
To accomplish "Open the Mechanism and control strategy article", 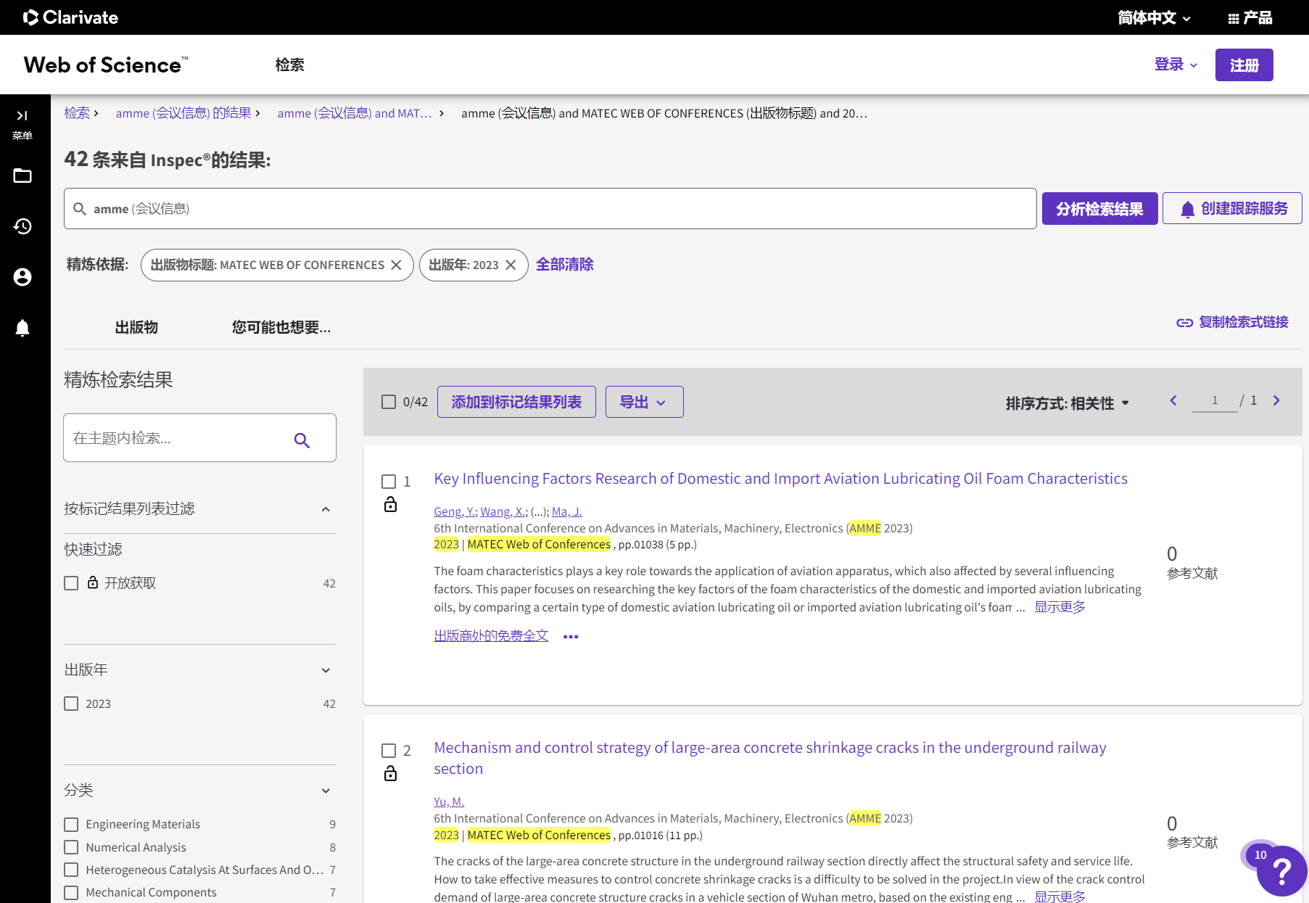I will point(770,758).
